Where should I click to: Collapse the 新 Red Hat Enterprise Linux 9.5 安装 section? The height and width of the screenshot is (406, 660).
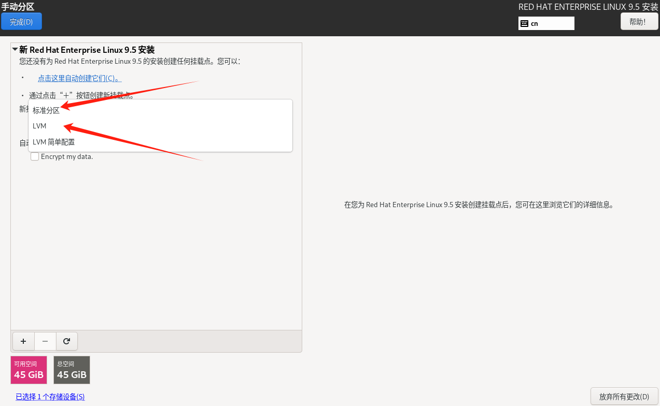15,50
